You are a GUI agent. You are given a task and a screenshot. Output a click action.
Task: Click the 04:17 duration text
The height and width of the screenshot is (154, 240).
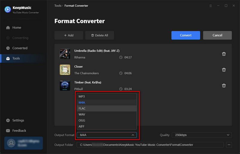tap(128, 57)
